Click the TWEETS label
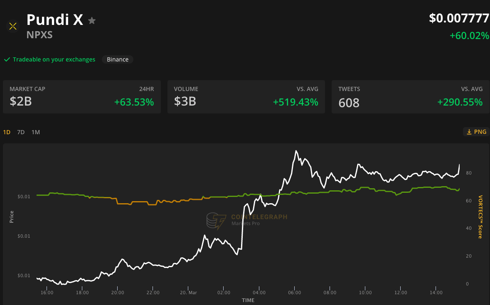 click(x=349, y=89)
